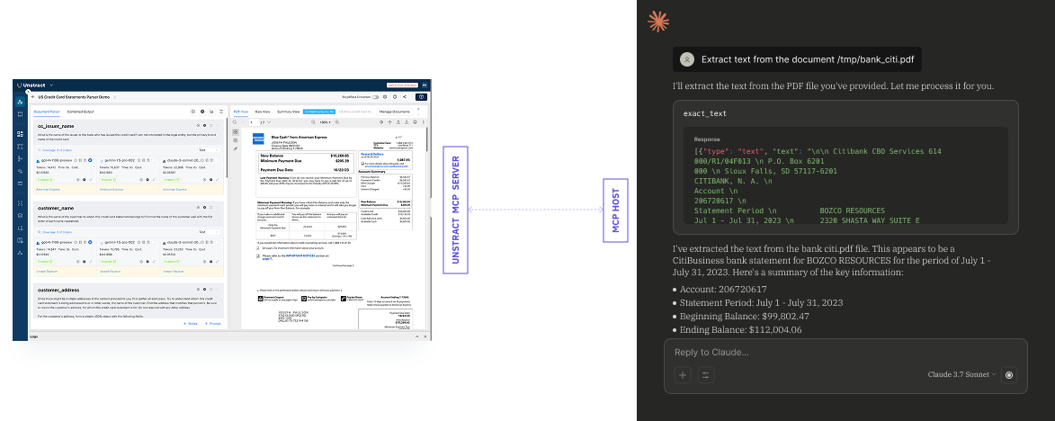Click the + Prompt button
1055x421 pixels.
point(212,324)
